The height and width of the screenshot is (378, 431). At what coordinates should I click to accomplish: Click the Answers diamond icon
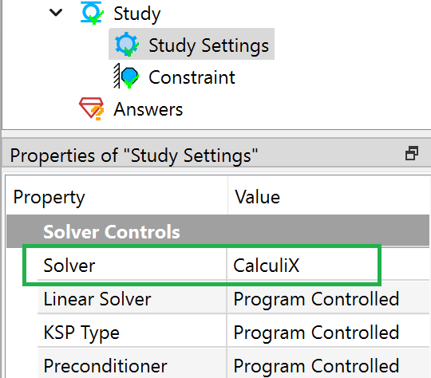tap(92, 108)
